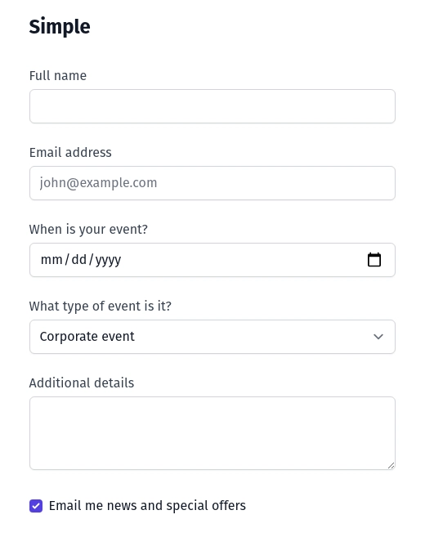This screenshot has height=546, width=425.
Task: Click the 'Full name' label
Action: pos(58,75)
